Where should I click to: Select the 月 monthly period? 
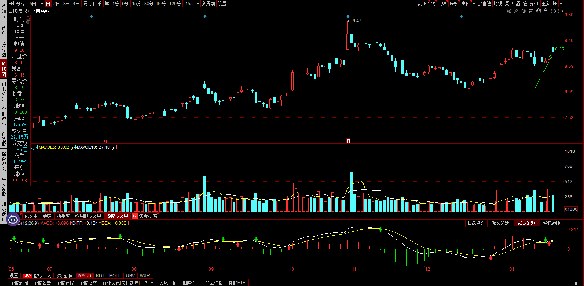[x=92, y=4]
